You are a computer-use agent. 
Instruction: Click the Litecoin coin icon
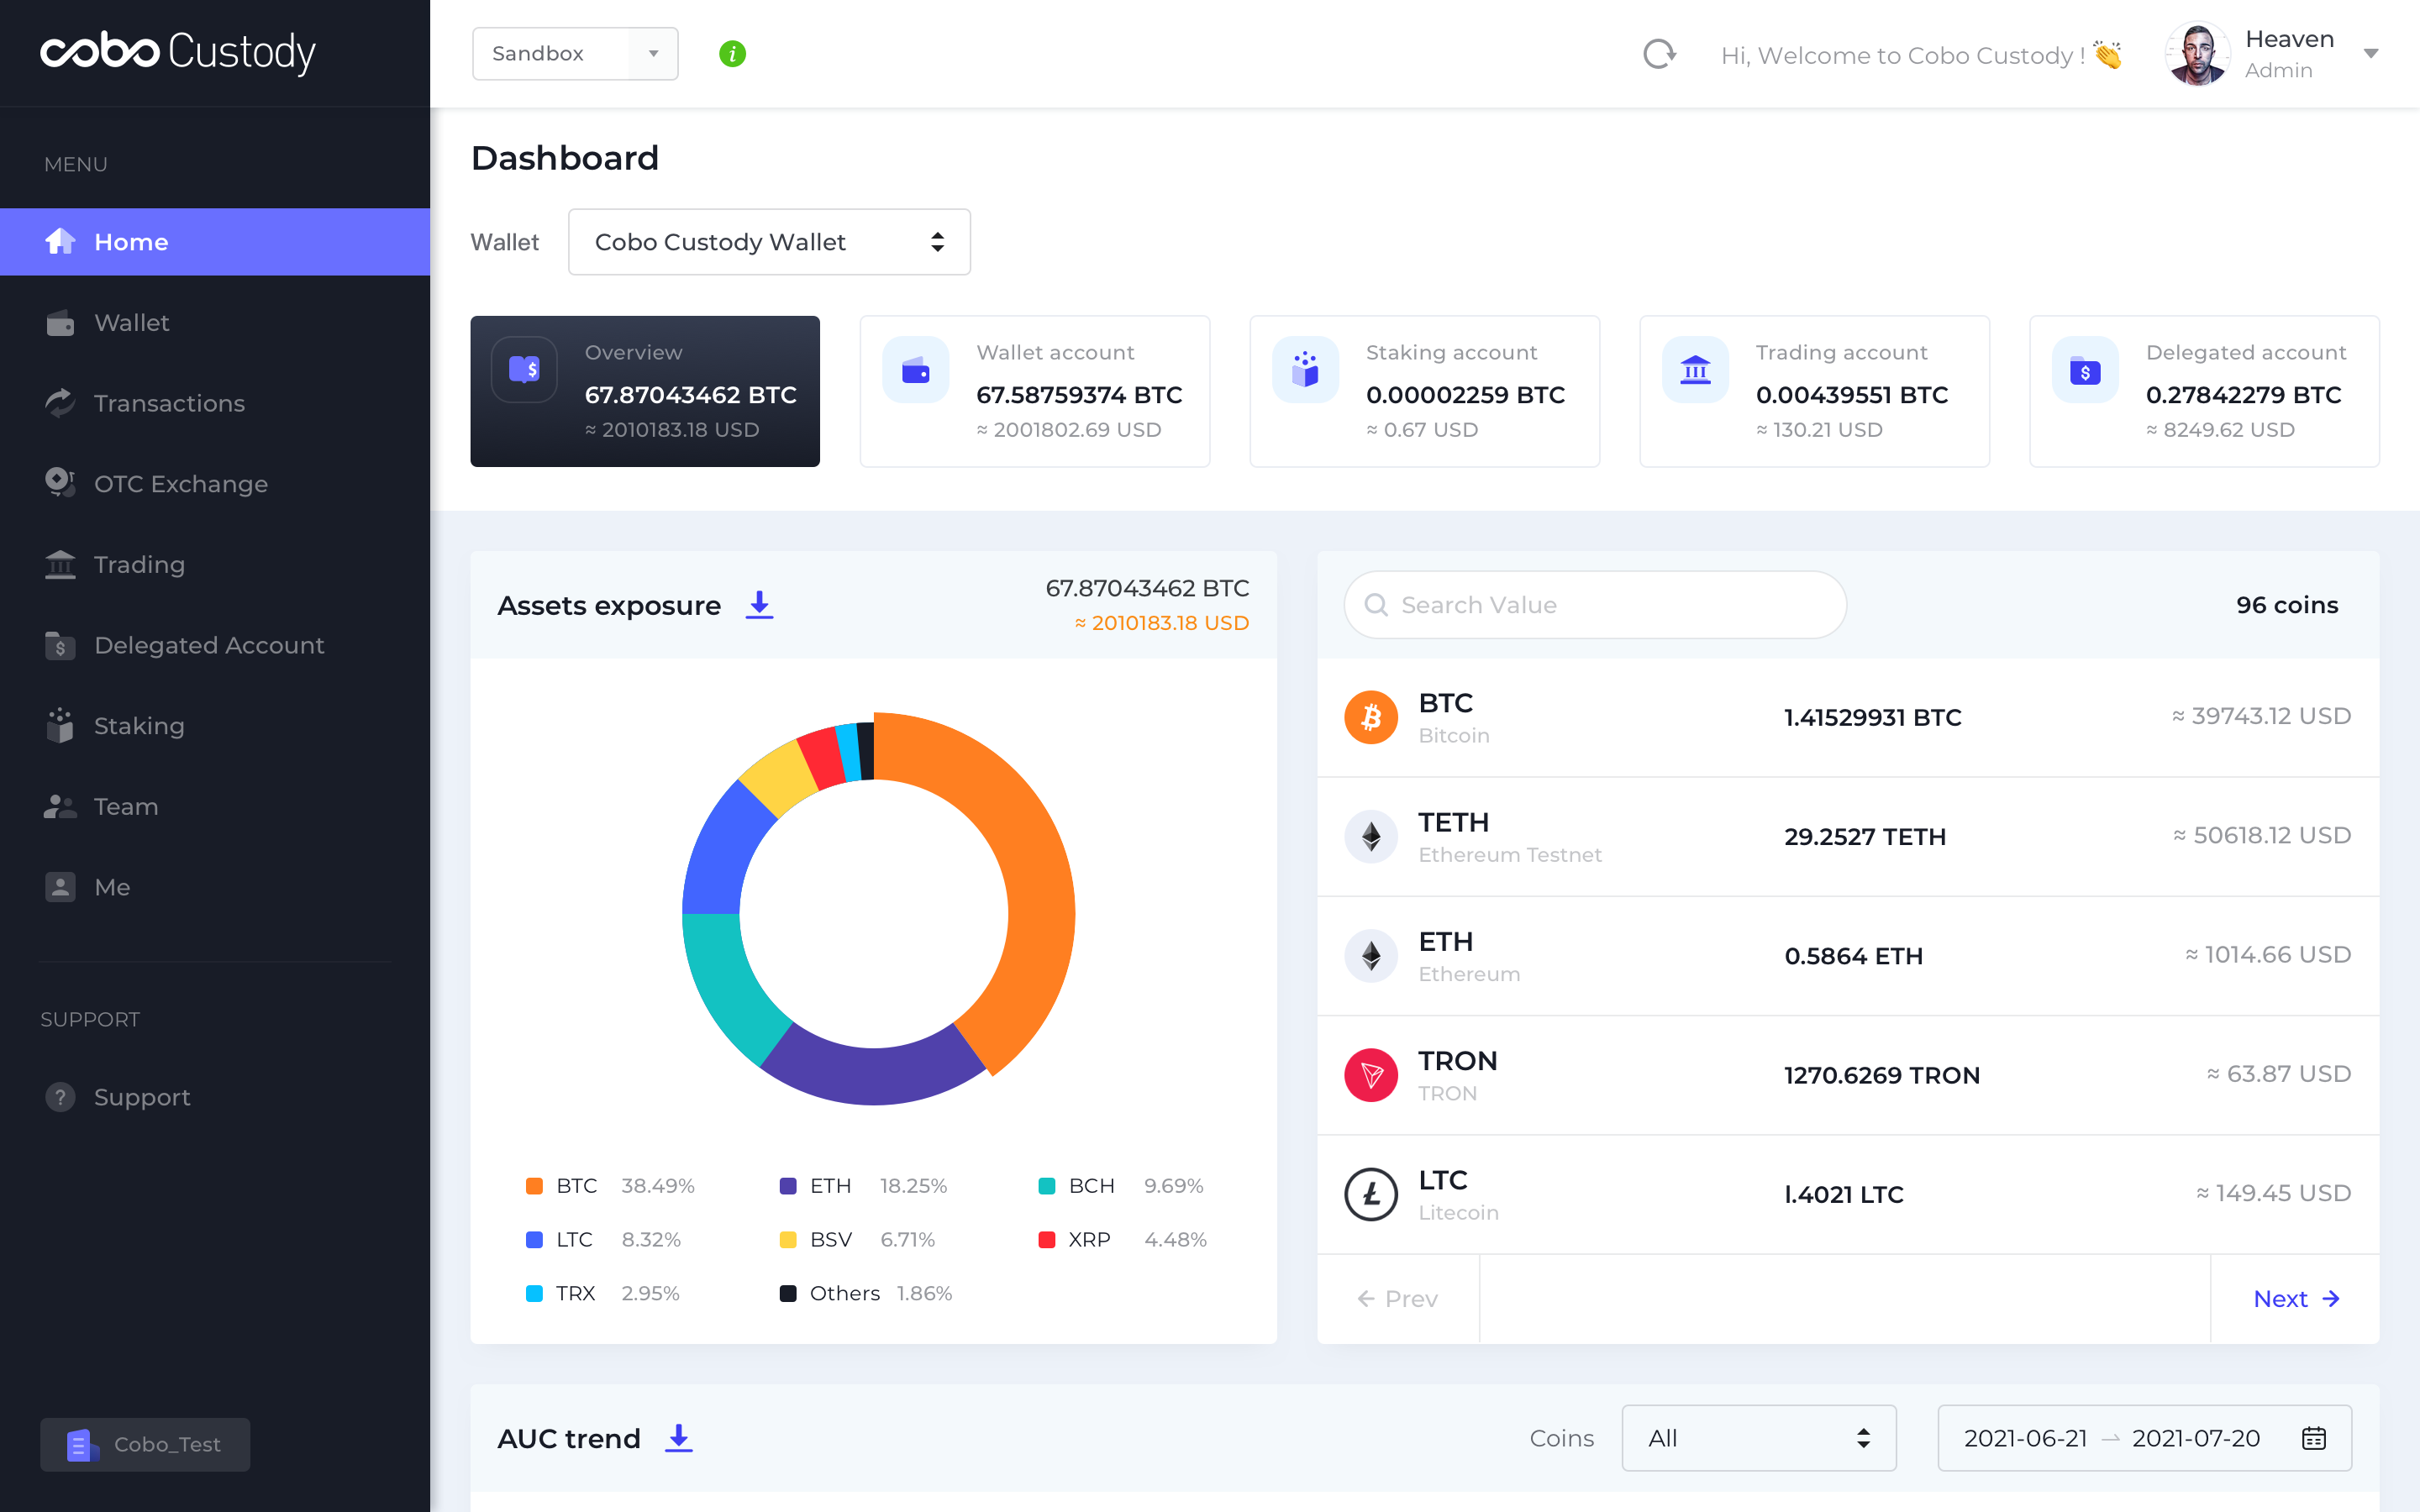point(1371,1194)
